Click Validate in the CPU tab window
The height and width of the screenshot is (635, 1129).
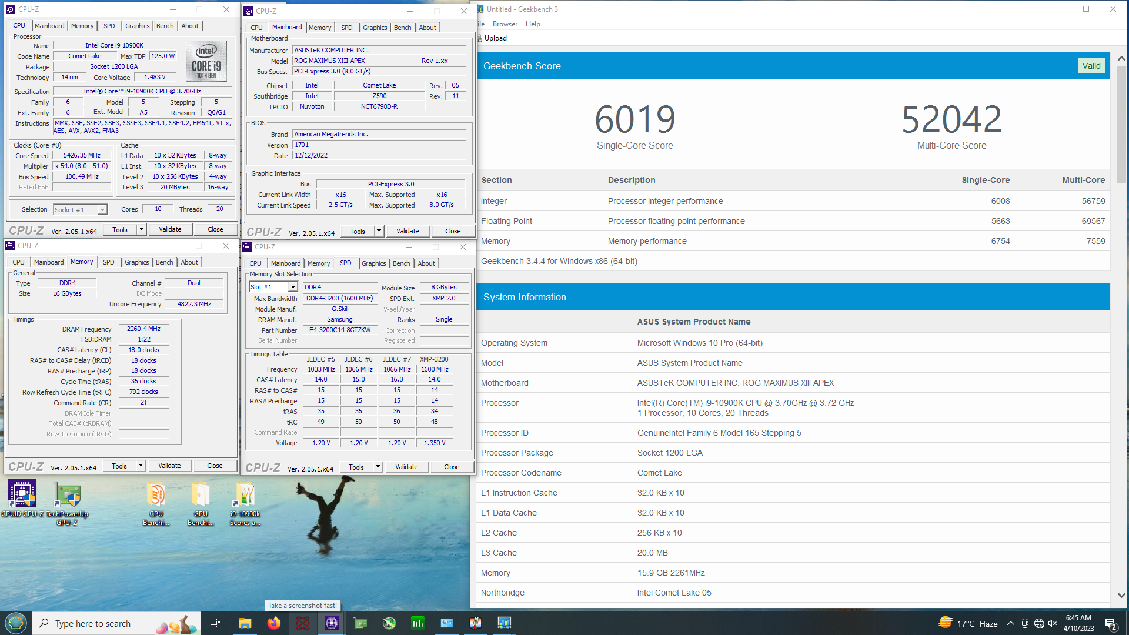[x=170, y=229]
